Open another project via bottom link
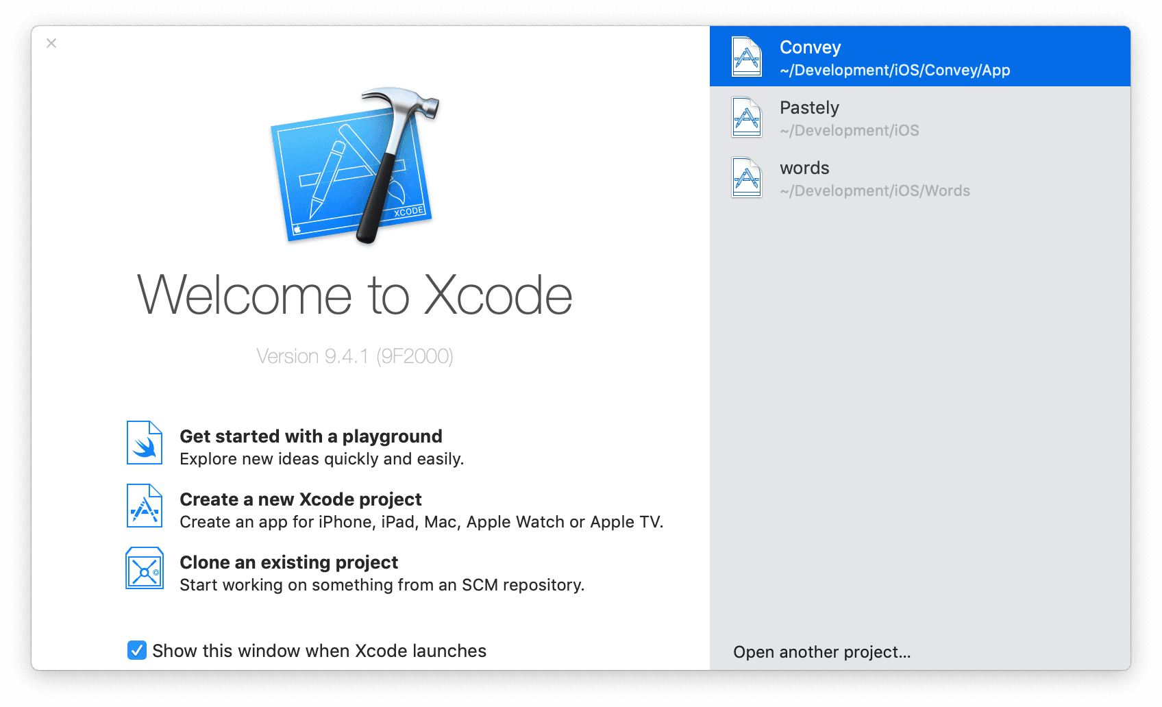This screenshot has height=707, width=1162. tap(821, 652)
